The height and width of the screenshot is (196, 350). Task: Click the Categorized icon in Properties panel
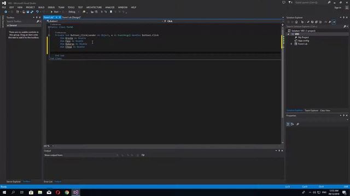pos(288,124)
